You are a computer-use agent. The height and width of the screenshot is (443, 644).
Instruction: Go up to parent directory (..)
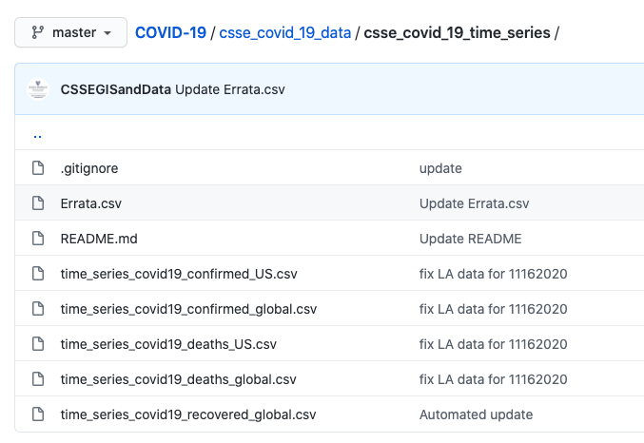click(37, 135)
